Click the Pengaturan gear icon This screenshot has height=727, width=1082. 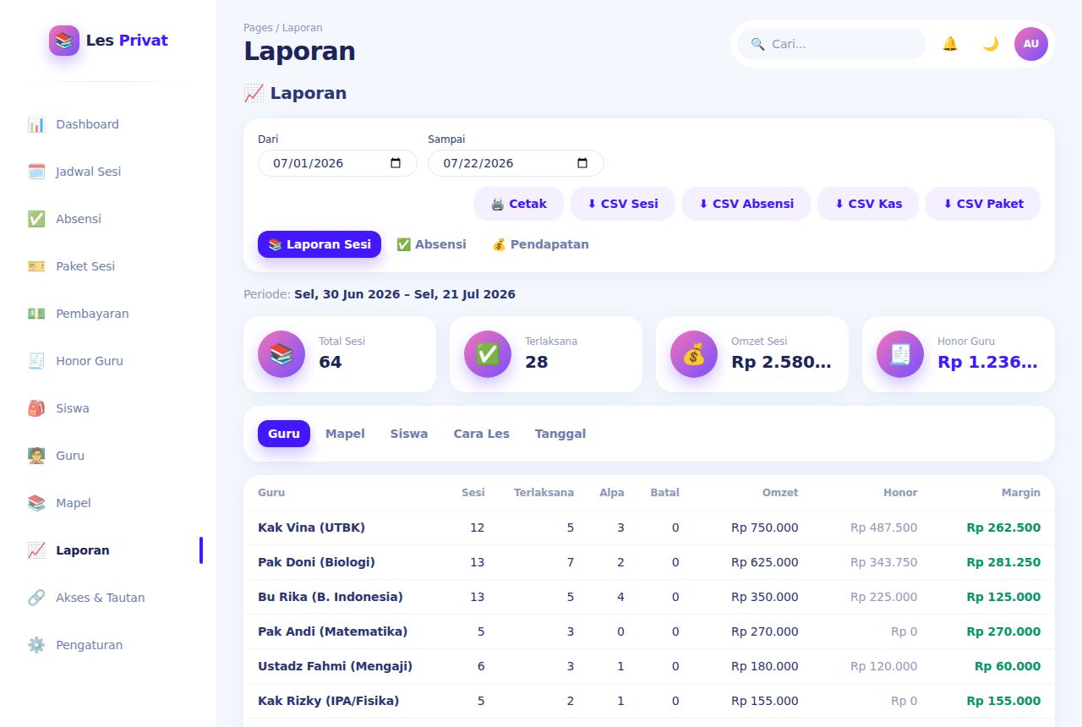[36, 645]
